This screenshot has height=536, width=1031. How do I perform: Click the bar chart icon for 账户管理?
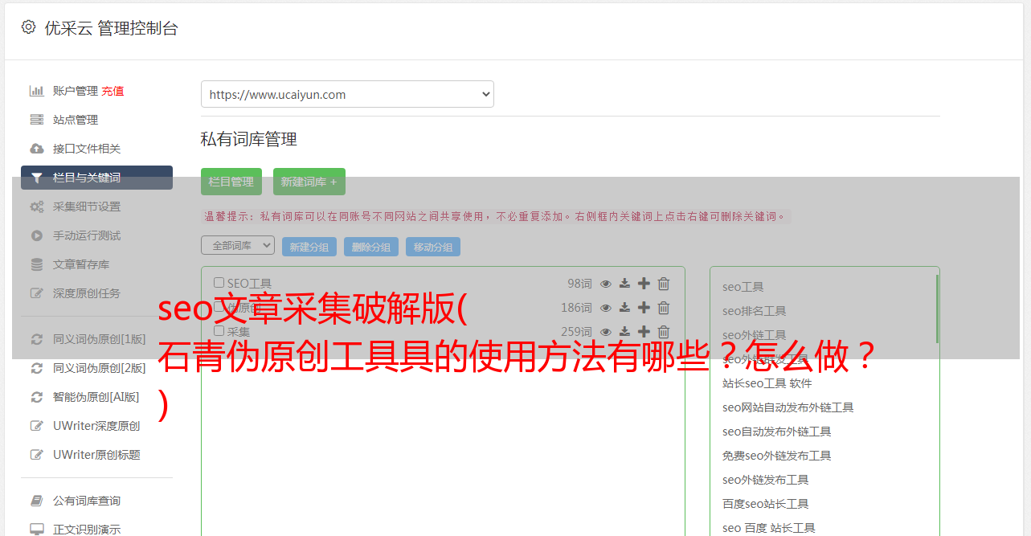click(36, 91)
